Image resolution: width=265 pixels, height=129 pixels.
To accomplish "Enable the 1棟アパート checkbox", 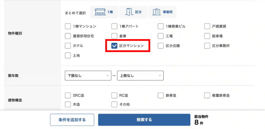I will click(x=114, y=26).
